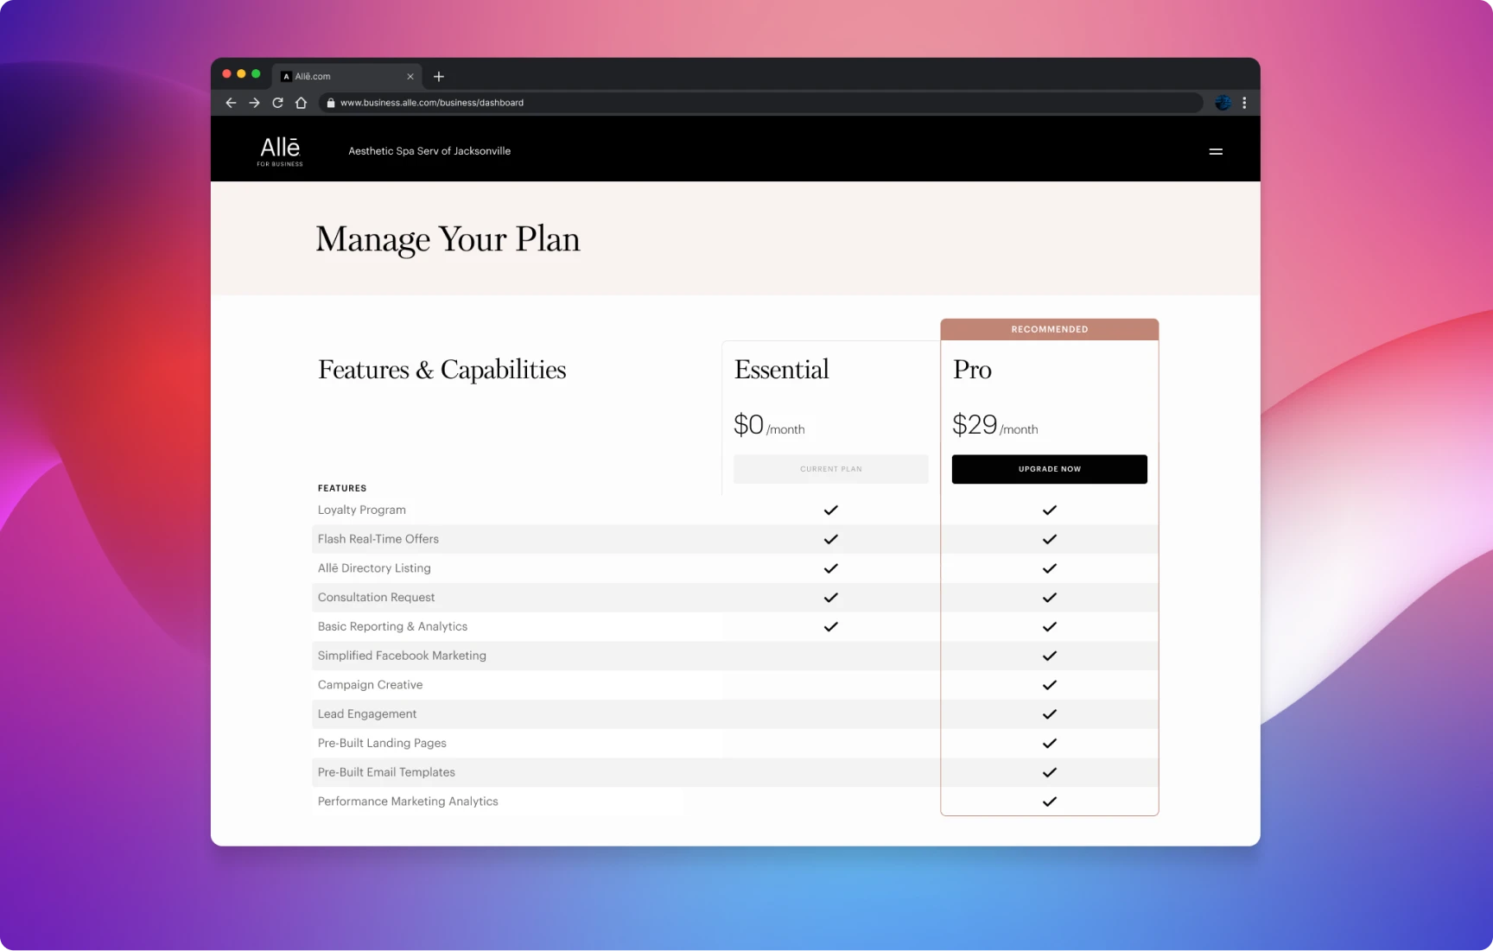Click the Allē.com tab favicon

(x=286, y=77)
